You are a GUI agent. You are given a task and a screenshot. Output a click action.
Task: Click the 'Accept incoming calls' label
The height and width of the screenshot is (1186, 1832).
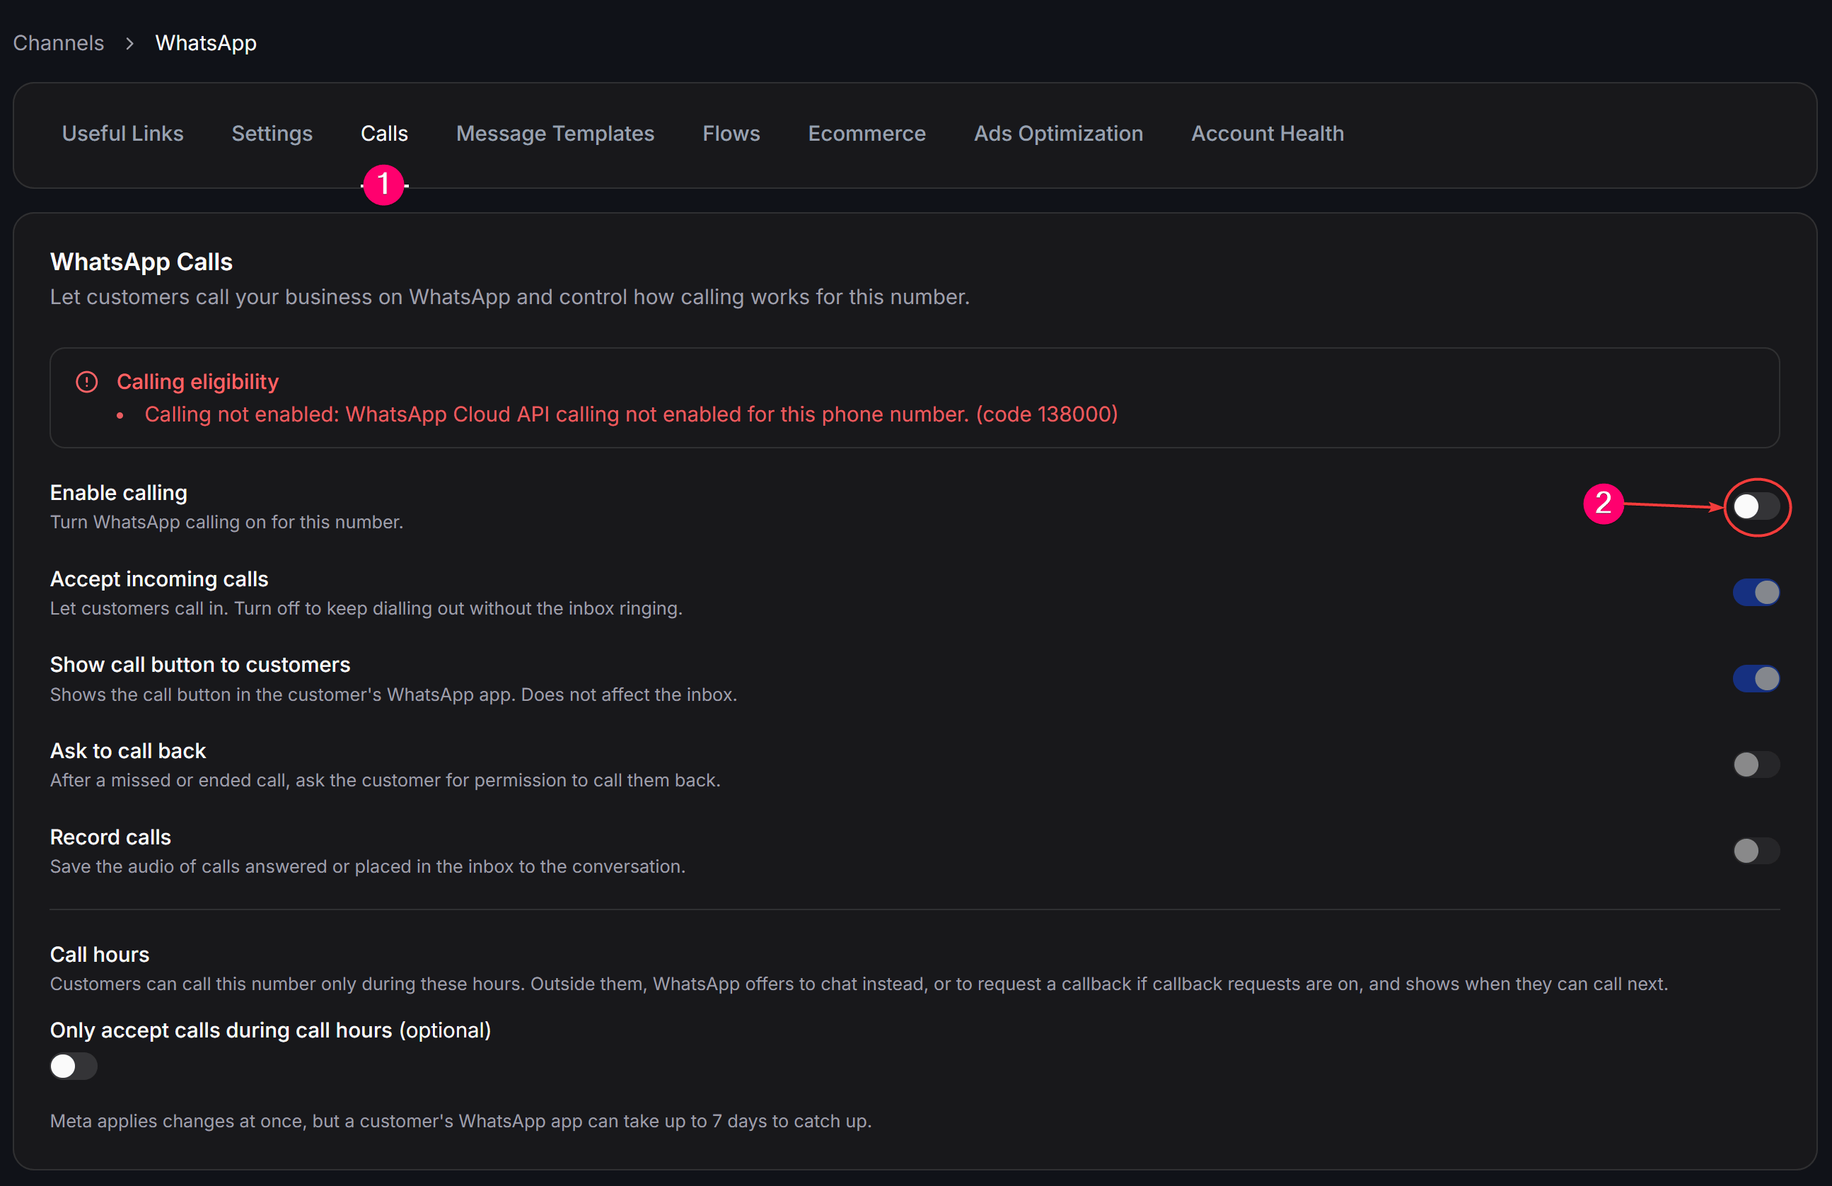[x=159, y=579]
